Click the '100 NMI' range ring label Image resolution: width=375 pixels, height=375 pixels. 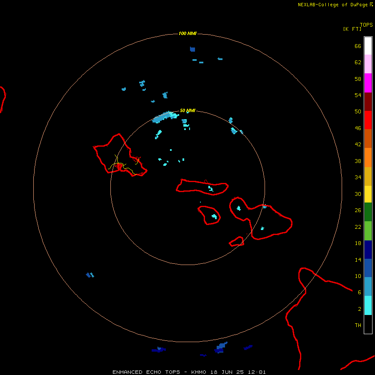(x=187, y=33)
